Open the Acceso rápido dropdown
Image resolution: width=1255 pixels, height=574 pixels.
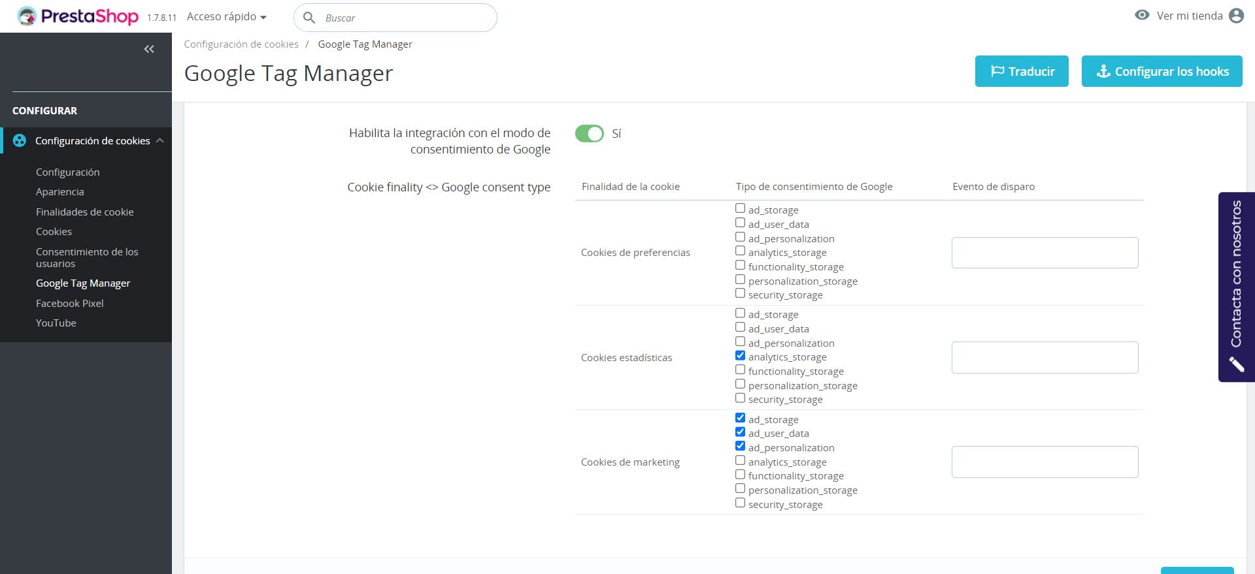click(226, 17)
